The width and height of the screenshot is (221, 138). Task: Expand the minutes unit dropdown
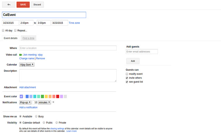[x=45, y=102]
